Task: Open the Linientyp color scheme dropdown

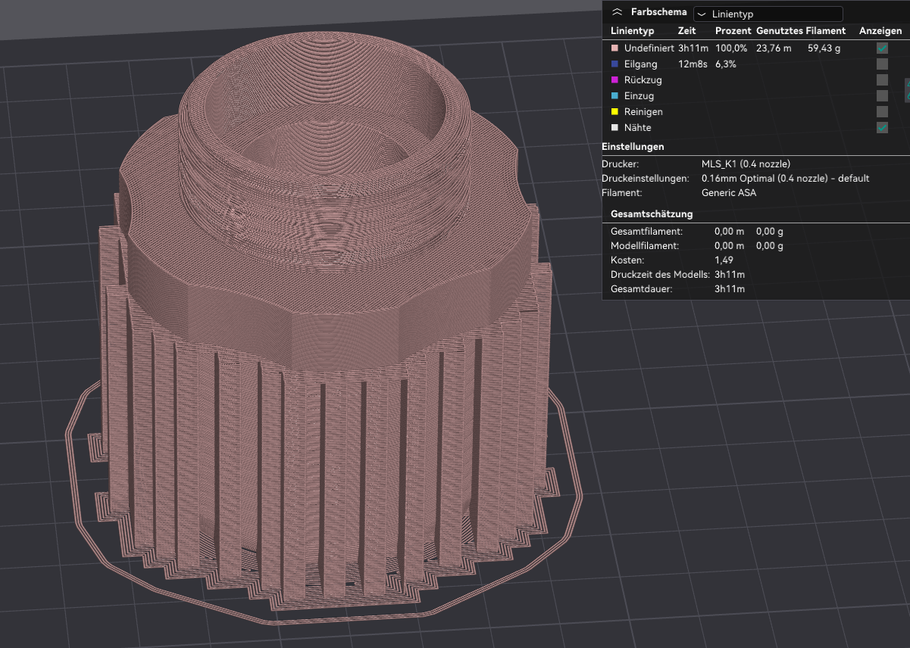Action: pyautogui.click(x=768, y=14)
